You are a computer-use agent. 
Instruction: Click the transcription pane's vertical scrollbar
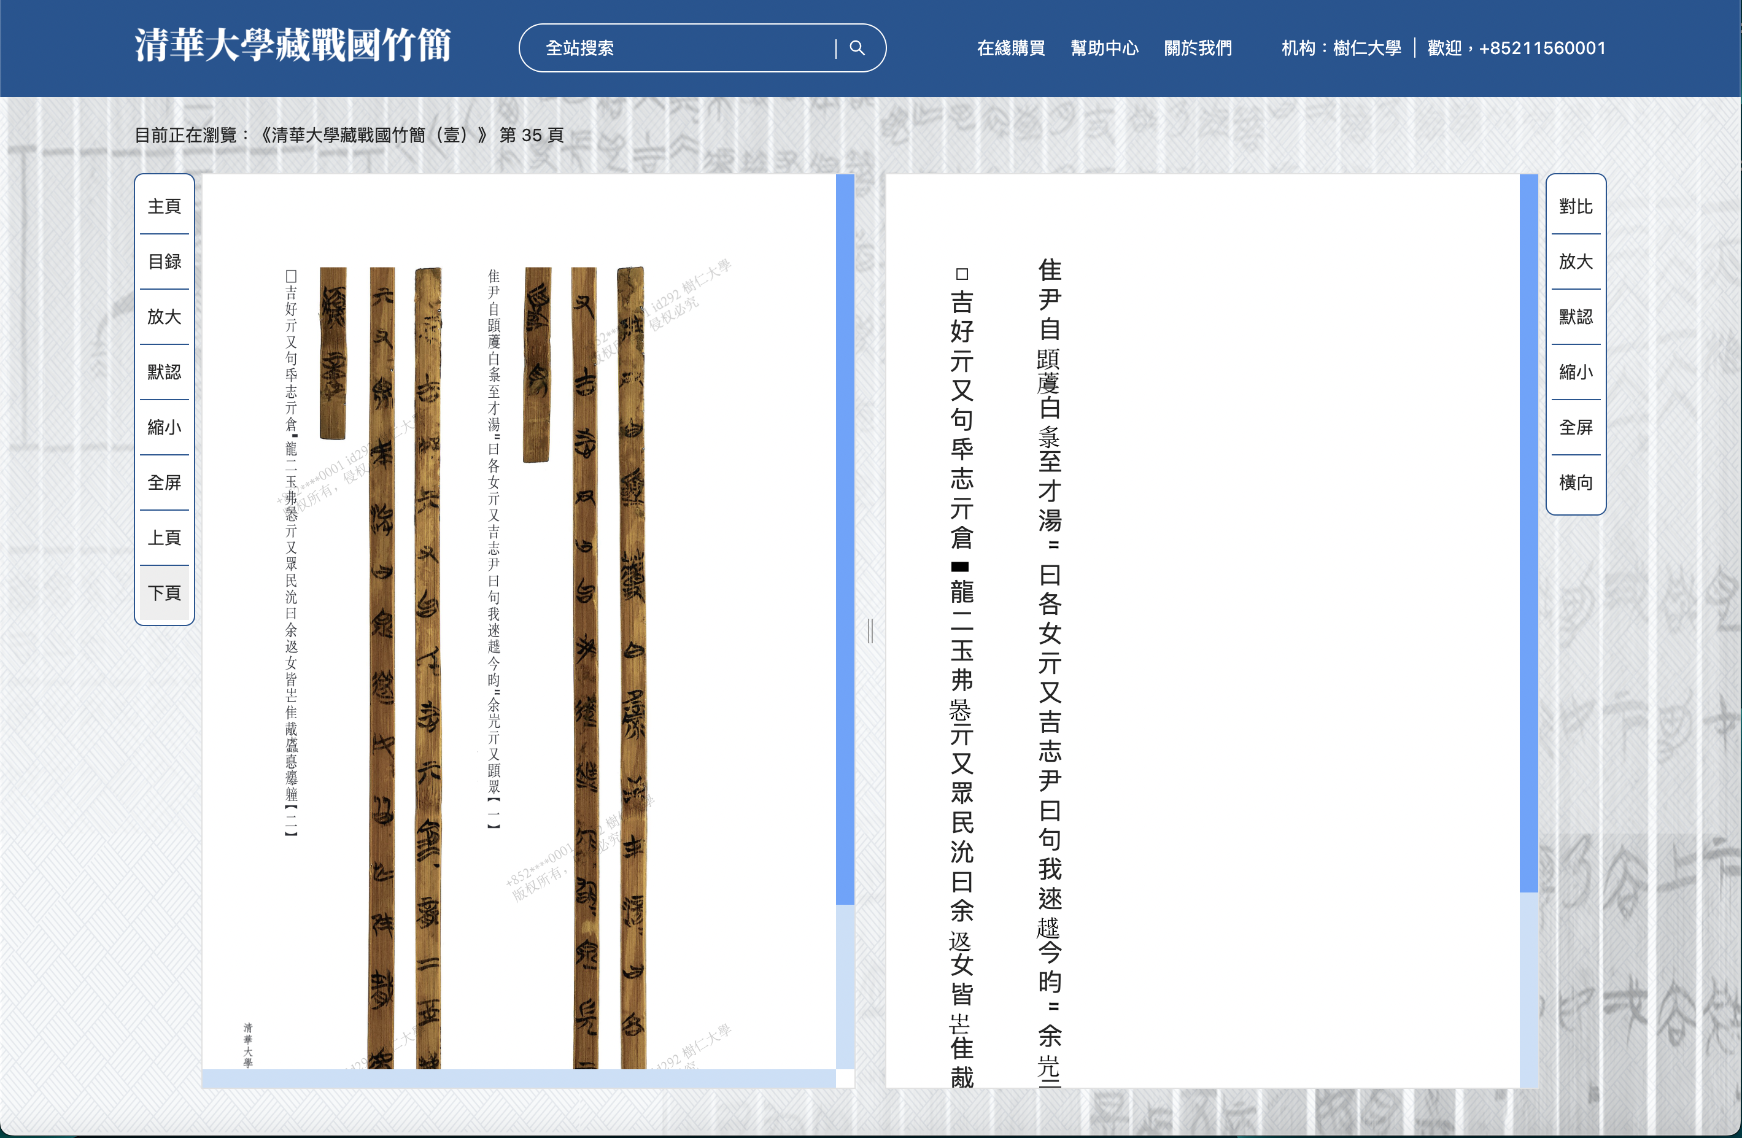click(1528, 533)
